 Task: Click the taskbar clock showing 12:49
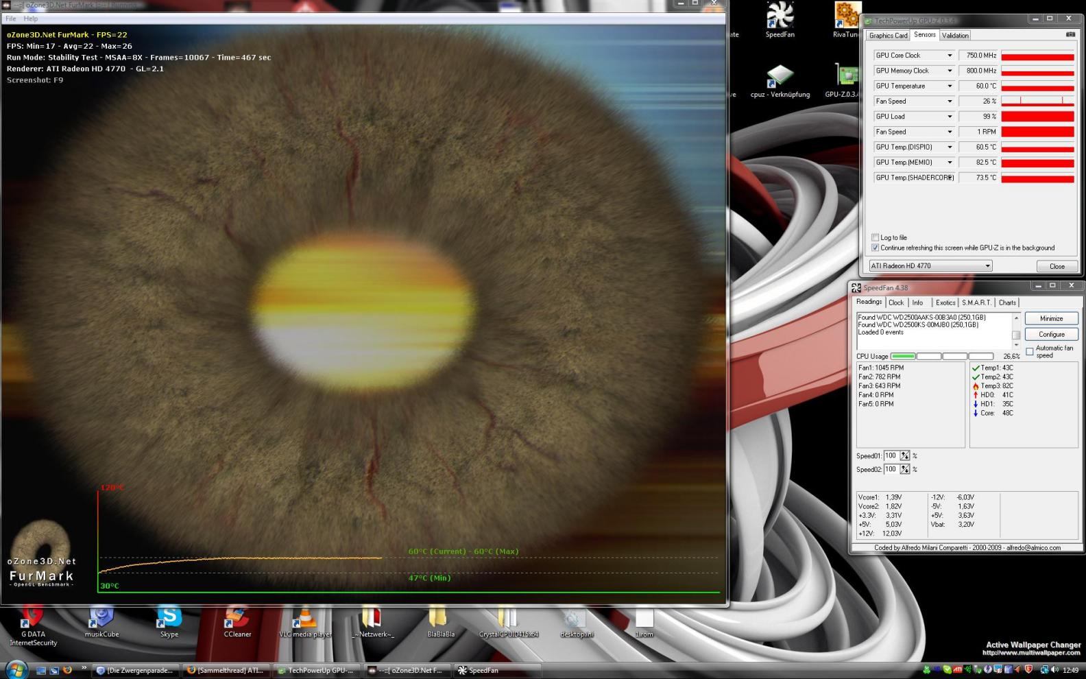click(x=1070, y=670)
